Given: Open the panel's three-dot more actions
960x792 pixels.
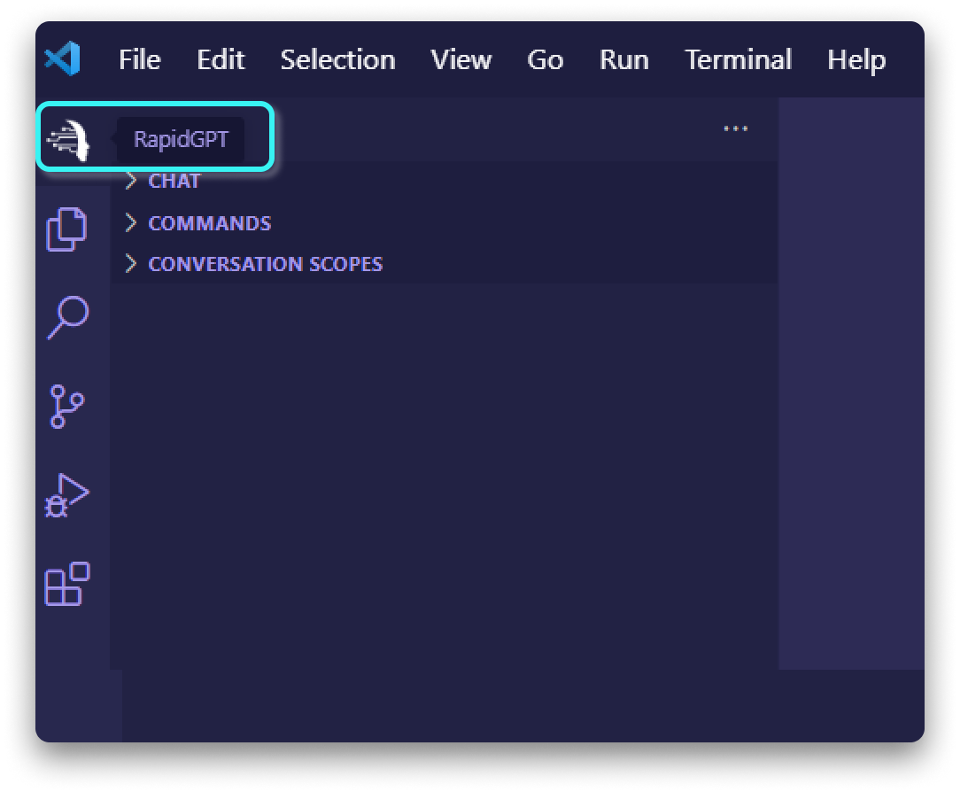Looking at the screenshot, I should (x=735, y=128).
